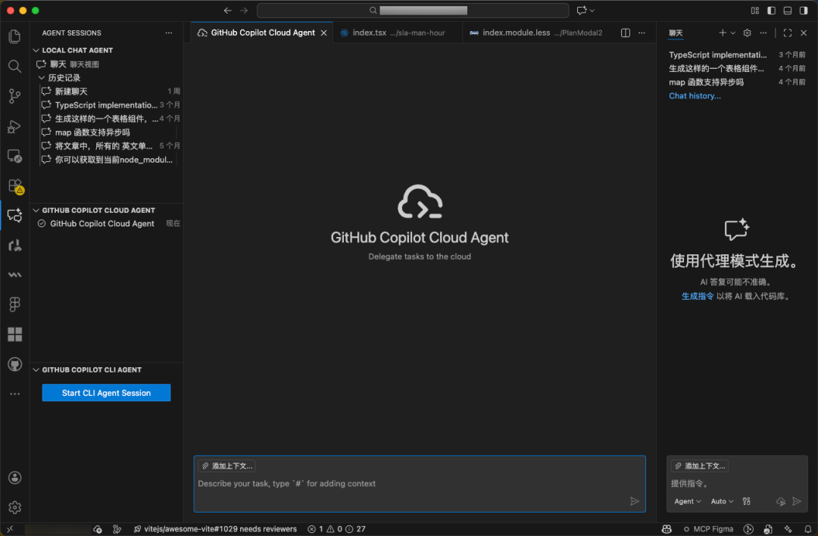Image resolution: width=818 pixels, height=536 pixels.
Task: Select the 聊天 panel tab
Action: (x=676, y=33)
